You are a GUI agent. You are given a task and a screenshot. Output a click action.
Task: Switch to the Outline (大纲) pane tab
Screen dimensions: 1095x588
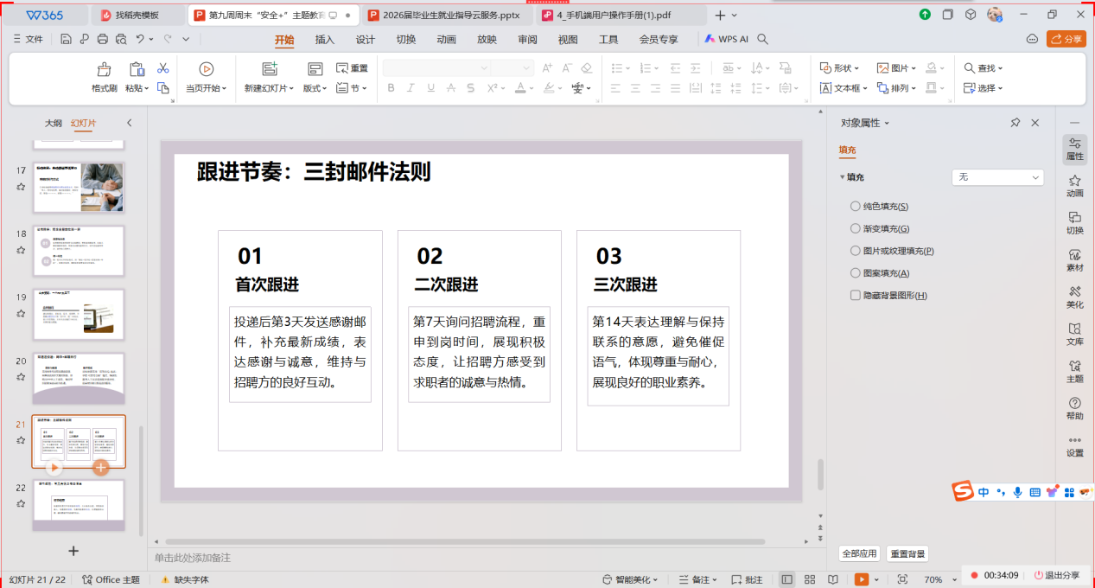tap(54, 124)
